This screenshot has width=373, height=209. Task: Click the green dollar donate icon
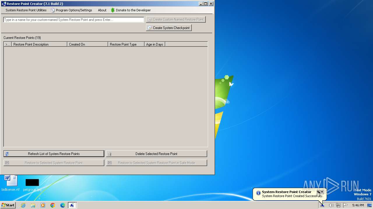coord(113,10)
